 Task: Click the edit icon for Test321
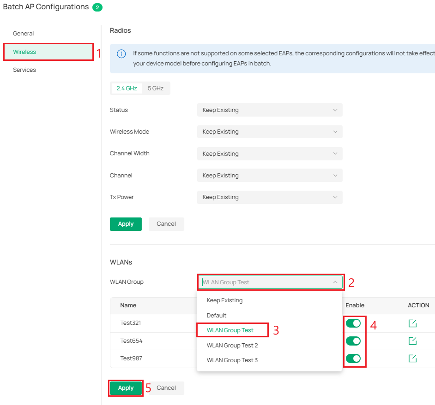point(412,323)
